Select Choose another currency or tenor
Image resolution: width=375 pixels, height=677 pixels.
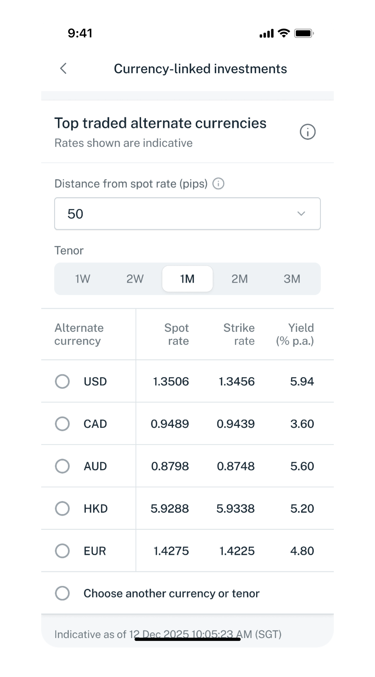(x=62, y=593)
